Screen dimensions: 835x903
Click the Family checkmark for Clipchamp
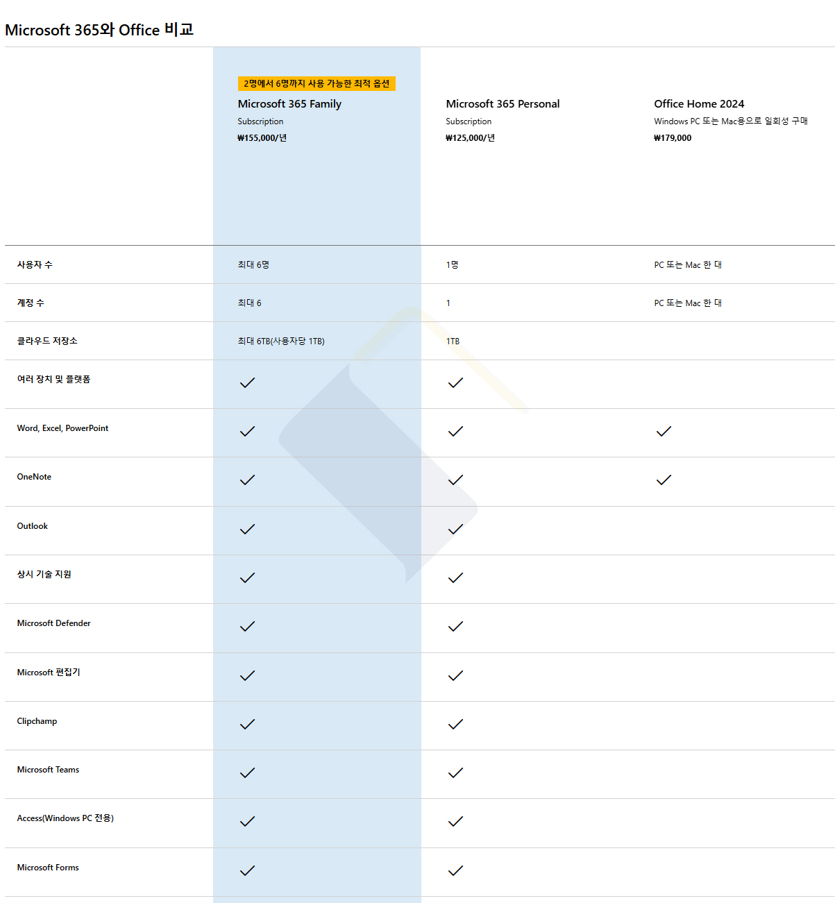[x=247, y=725]
